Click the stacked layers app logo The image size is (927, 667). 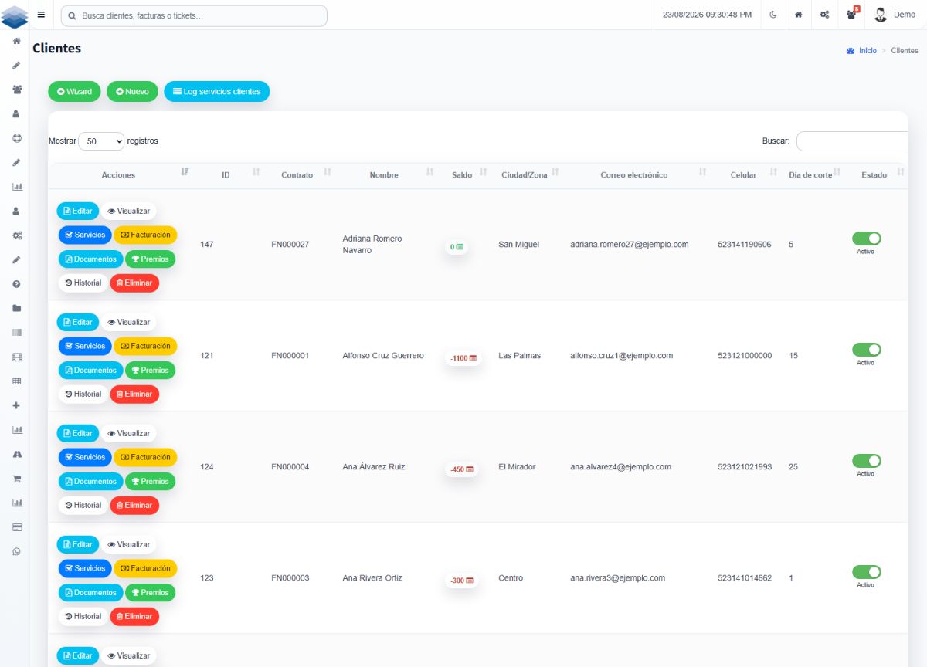15,15
